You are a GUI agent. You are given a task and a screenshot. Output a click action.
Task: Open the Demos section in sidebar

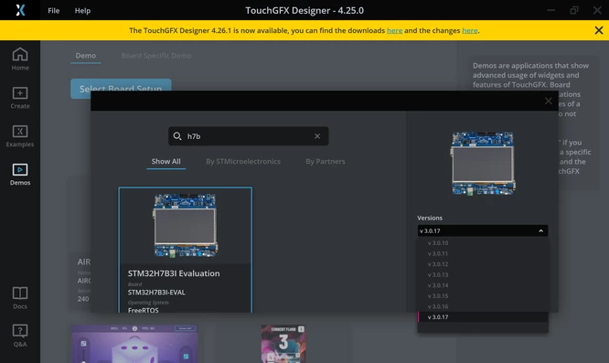coord(20,175)
